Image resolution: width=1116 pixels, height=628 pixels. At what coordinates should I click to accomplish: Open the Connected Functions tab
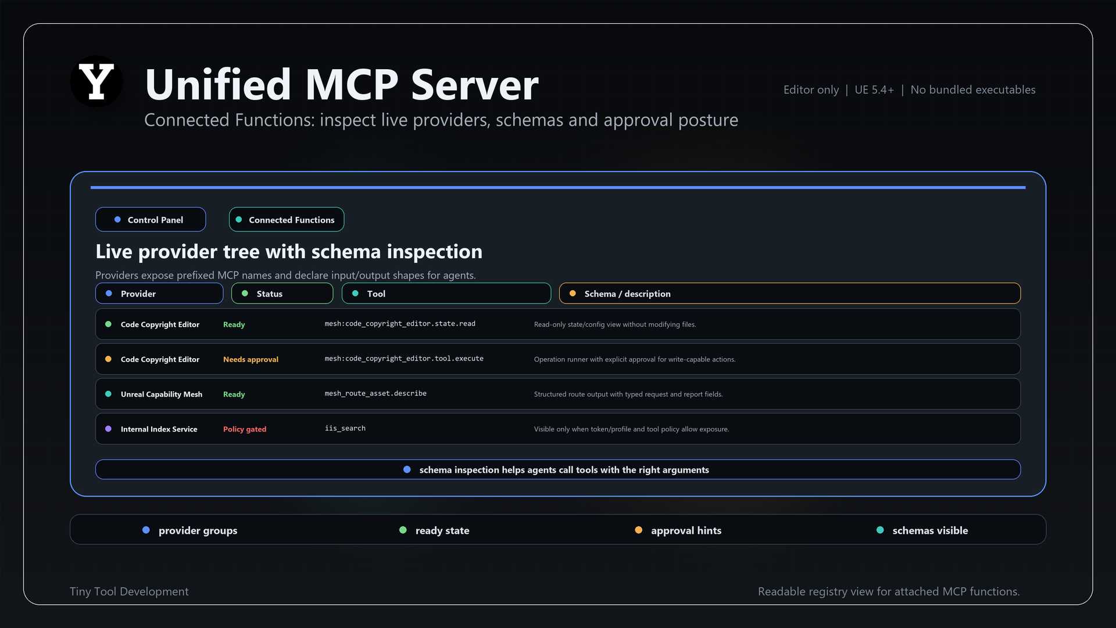pos(287,220)
